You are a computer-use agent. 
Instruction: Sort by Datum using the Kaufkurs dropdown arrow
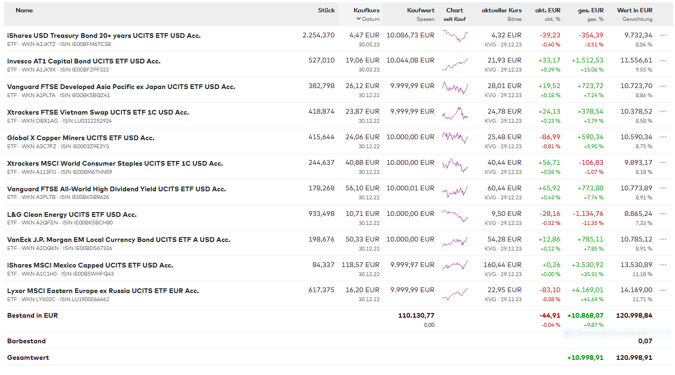click(x=359, y=19)
